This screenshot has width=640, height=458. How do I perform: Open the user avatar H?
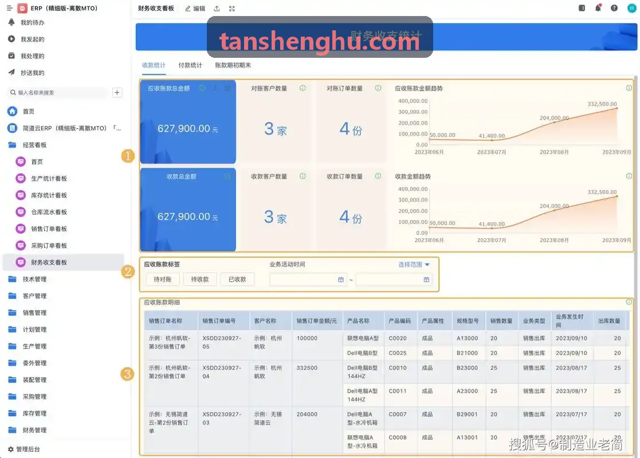point(631,8)
